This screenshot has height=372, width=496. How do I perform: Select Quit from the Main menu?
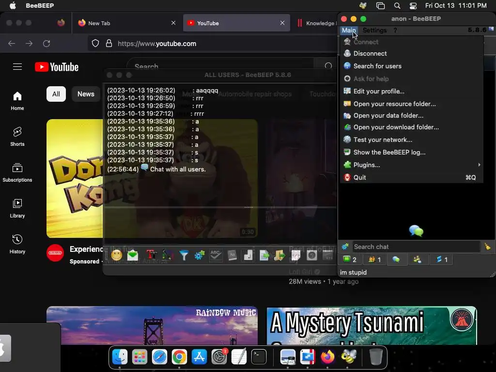click(411, 177)
